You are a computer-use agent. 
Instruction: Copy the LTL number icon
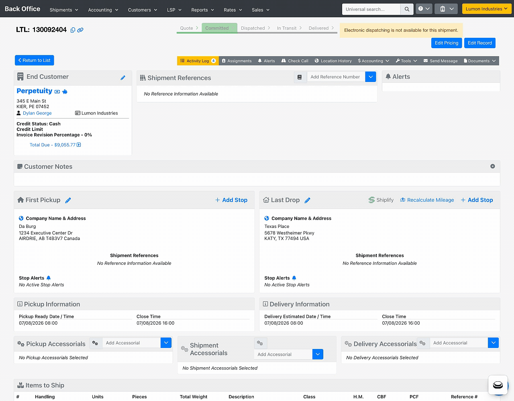point(73,30)
